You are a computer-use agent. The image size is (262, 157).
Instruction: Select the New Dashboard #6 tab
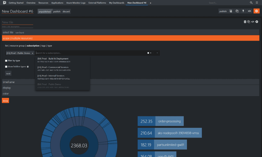click(x=137, y=3)
